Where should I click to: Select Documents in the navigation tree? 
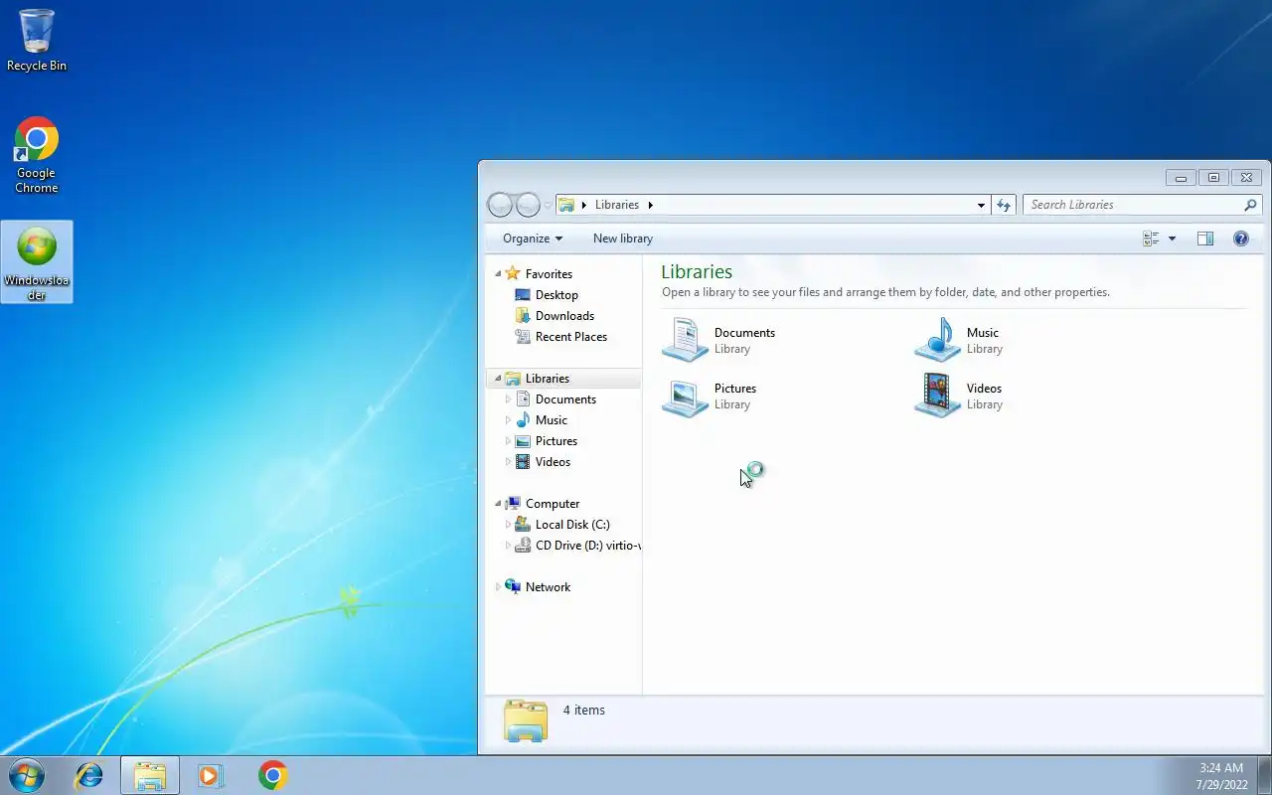pyautogui.click(x=565, y=399)
